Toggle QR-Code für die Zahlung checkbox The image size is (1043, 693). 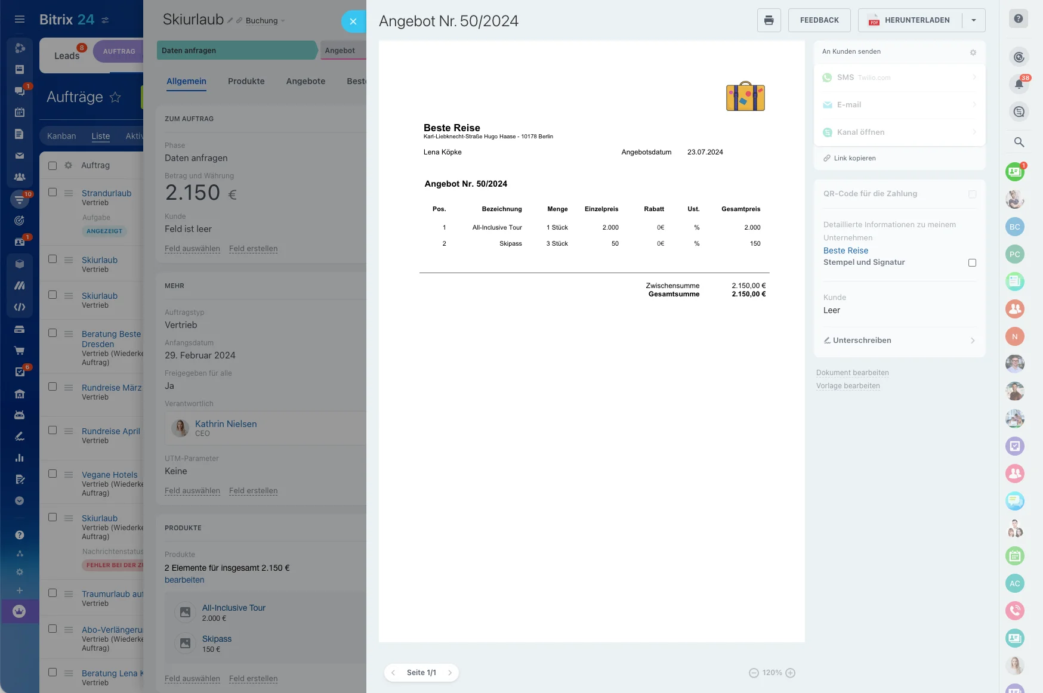[x=972, y=194]
